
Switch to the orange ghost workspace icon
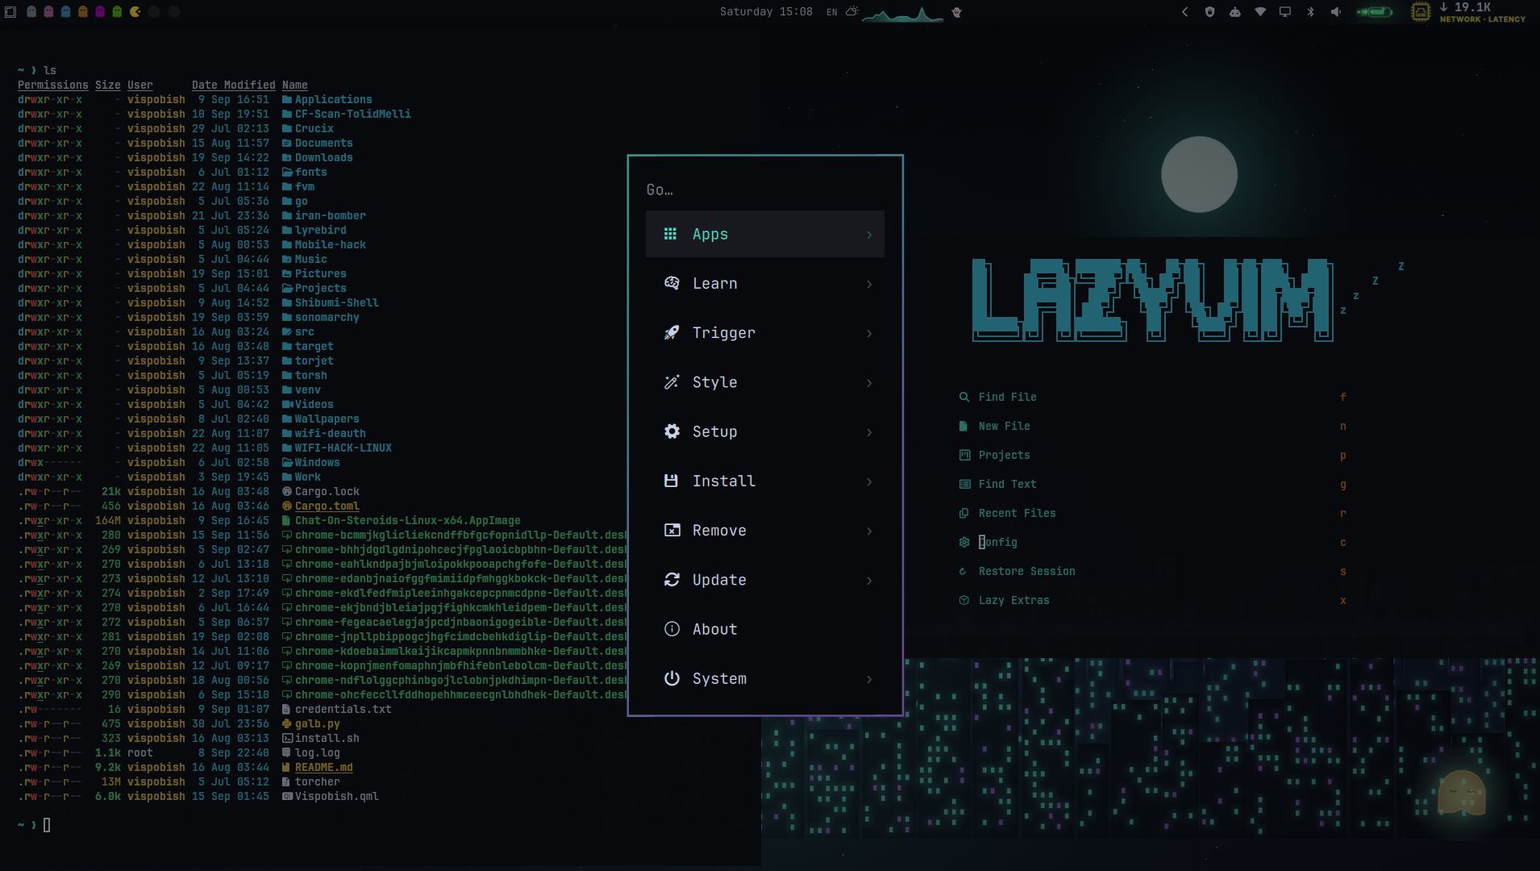pos(83,12)
